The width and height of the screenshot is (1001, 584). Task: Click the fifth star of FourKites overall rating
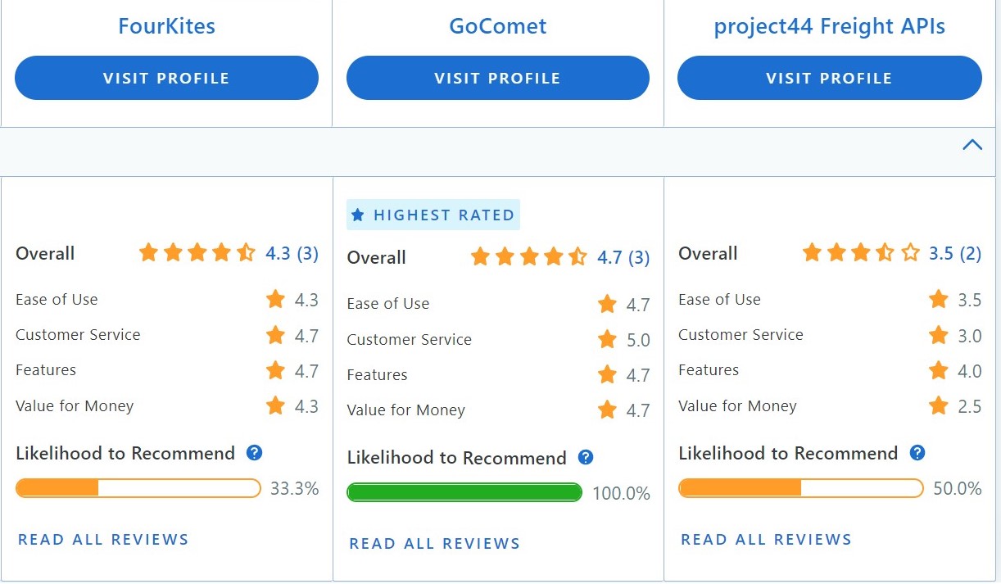click(247, 252)
